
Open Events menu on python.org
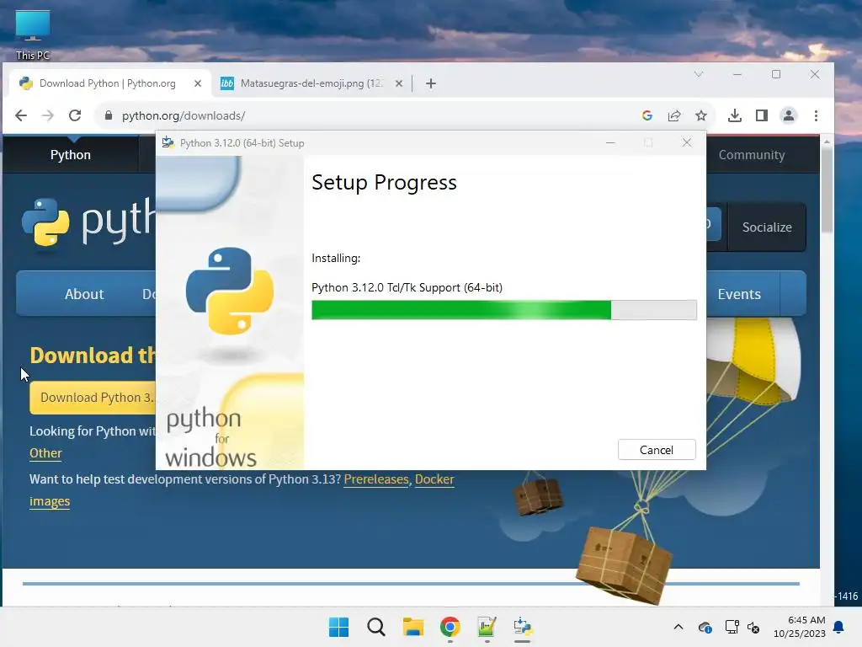coord(739,294)
